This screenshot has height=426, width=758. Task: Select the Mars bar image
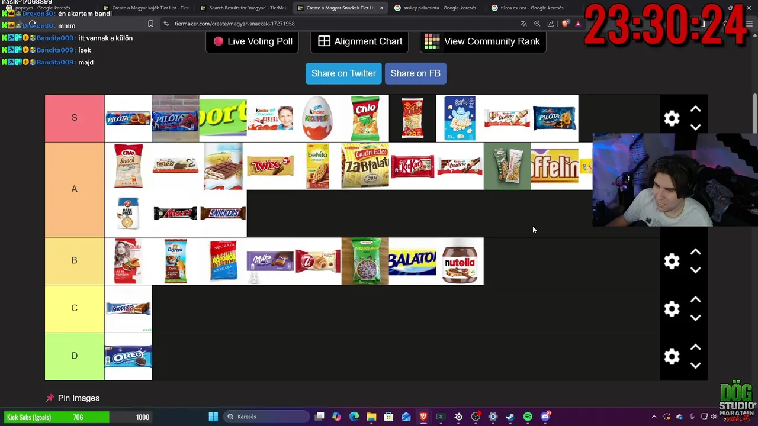[x=176, y=214]
